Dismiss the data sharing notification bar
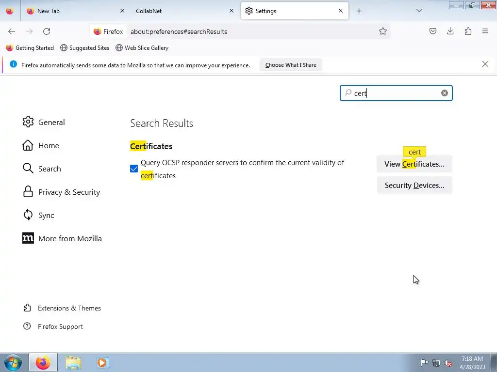This screenshot has height=372, width=497. pyautogui.click(x=485, y=64)
